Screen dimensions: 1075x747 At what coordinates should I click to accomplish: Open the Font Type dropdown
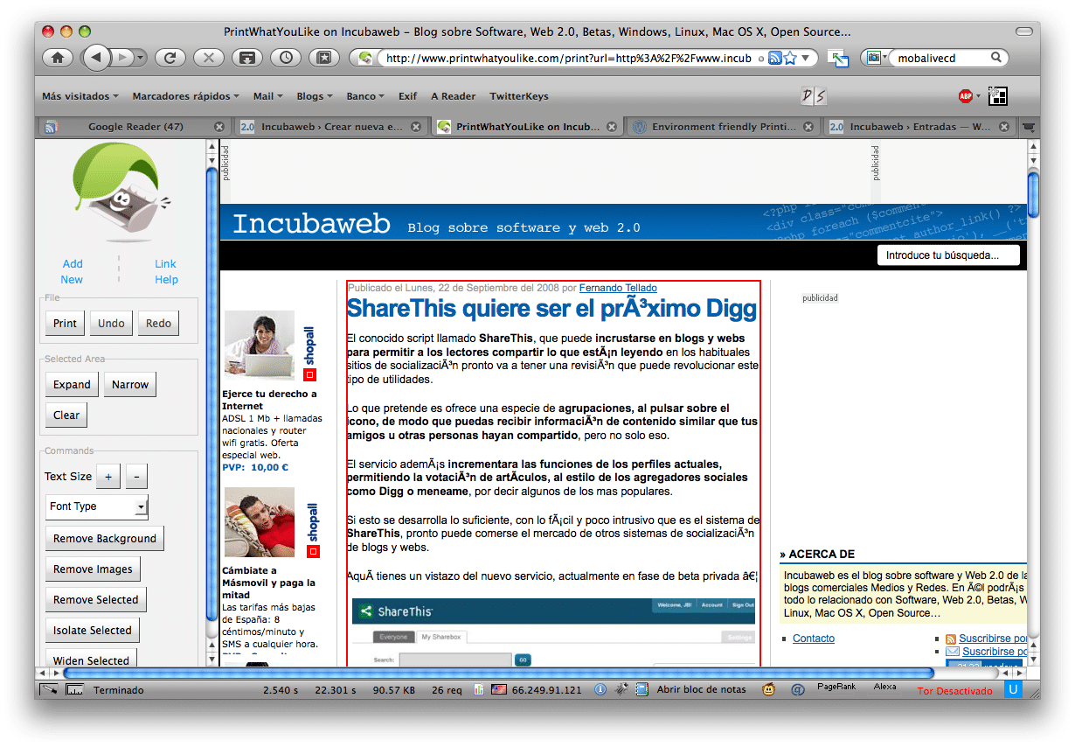(97, 506)
